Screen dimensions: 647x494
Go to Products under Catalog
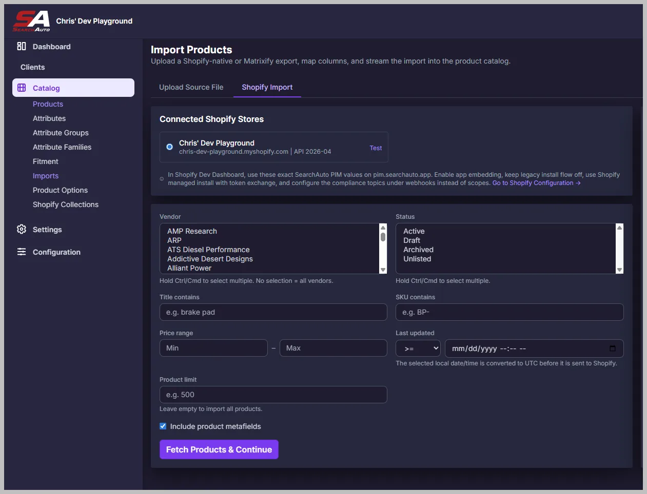(x=48, y=104)
